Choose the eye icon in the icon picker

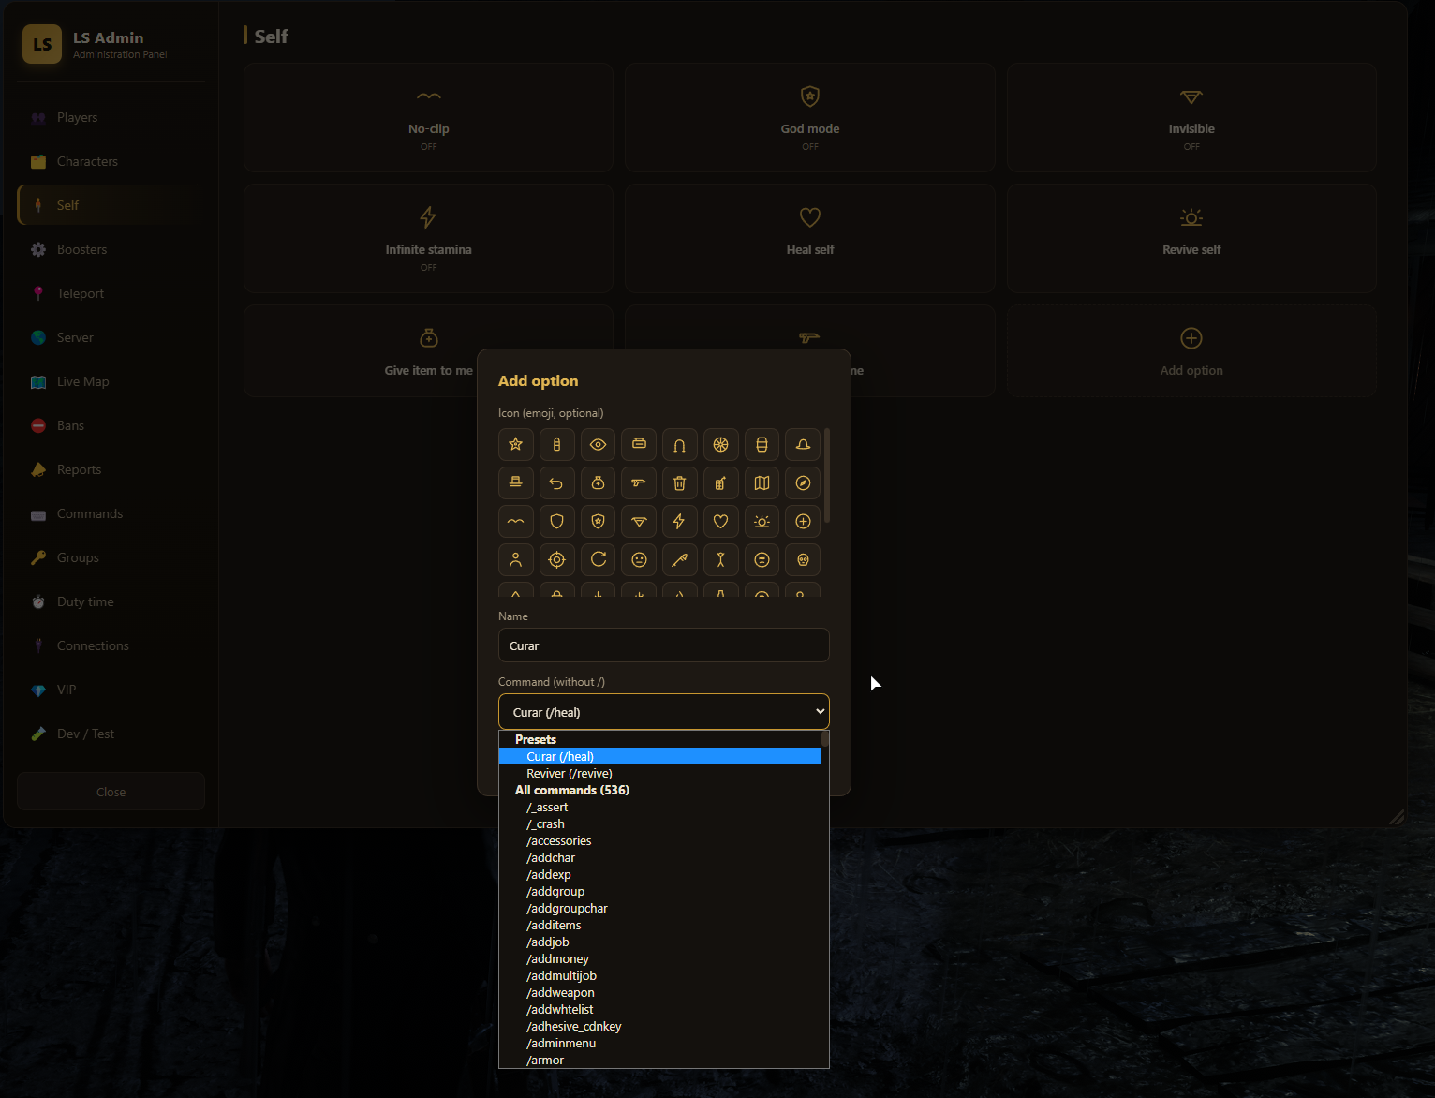(598, 444)
